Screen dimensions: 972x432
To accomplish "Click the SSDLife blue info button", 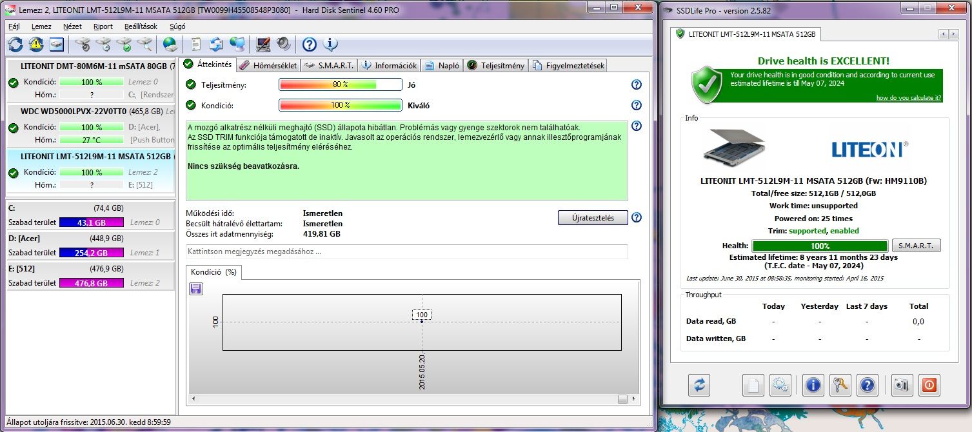I will point(813,385).
